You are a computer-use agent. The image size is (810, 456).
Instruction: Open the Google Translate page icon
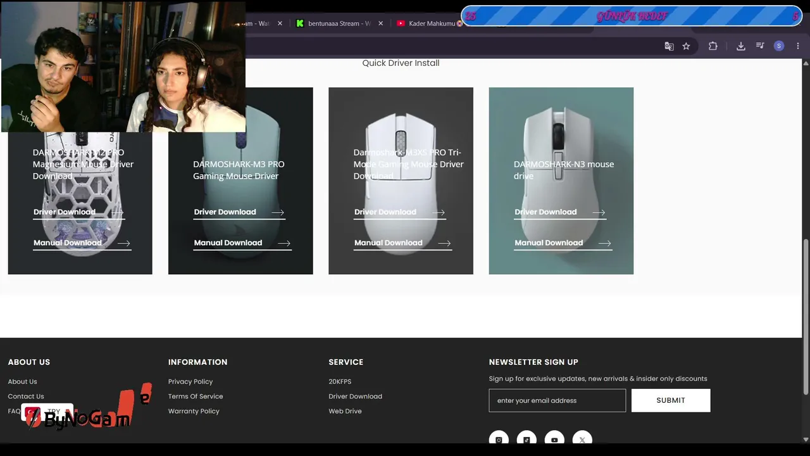(669, 46)
